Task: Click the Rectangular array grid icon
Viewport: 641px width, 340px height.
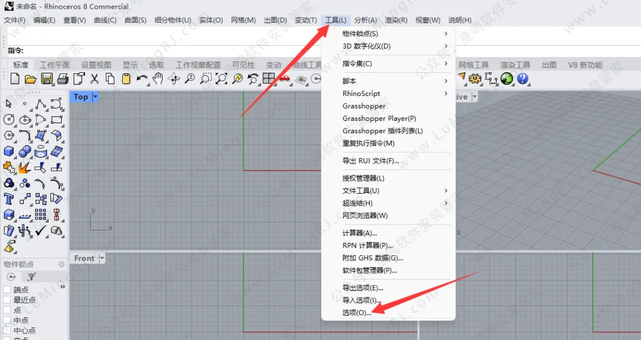Action: 40,214
